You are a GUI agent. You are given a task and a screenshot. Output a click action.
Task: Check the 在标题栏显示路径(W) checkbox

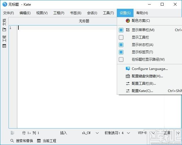(x=121, y=59)
